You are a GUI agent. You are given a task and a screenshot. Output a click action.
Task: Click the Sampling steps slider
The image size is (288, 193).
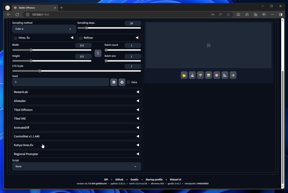(x=109, y=28)
